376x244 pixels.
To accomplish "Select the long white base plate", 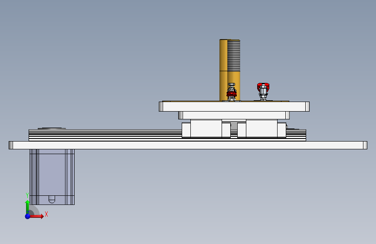I will 188,145.
